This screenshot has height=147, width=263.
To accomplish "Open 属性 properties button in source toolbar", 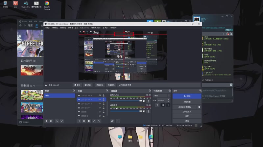I will pos(77,85).
